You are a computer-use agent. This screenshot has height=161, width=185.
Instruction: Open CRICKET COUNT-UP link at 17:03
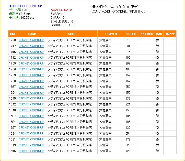pyautogui.click(x=31, y=75)
